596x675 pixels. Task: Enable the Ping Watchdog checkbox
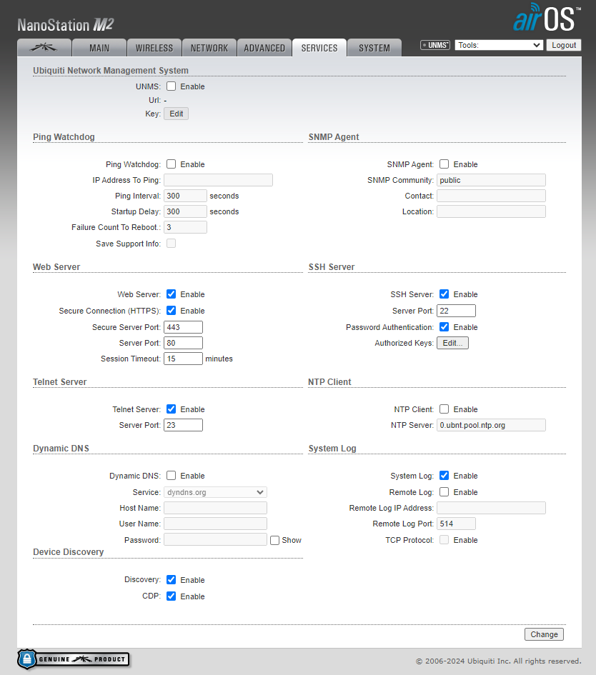pos(172,164)
